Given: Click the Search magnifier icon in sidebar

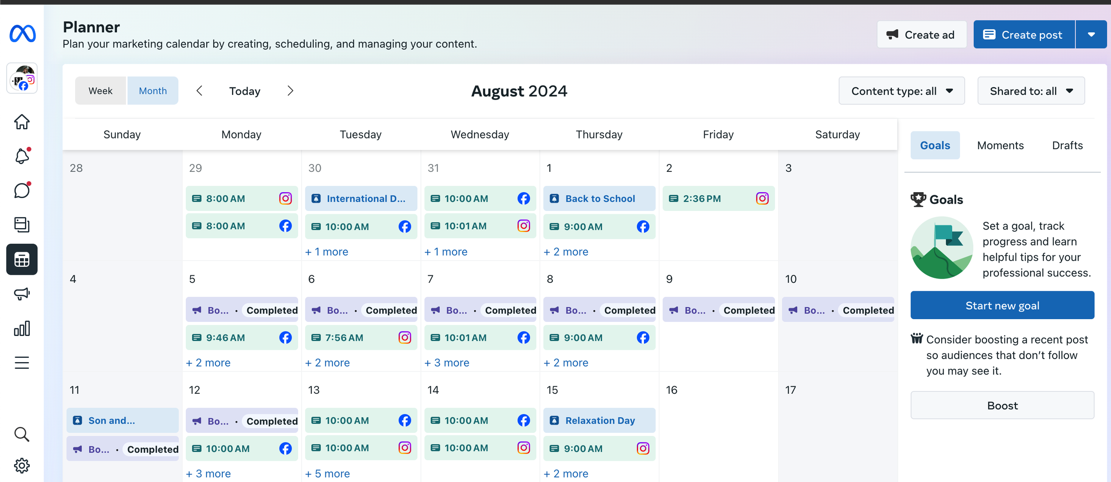Looking at the screenshot, I should click(22, 434).
